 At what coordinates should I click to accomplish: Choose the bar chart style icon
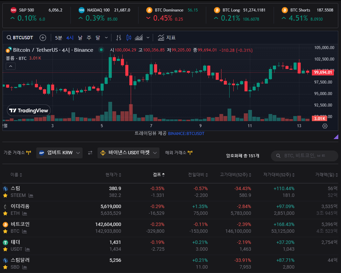point(119,38)
